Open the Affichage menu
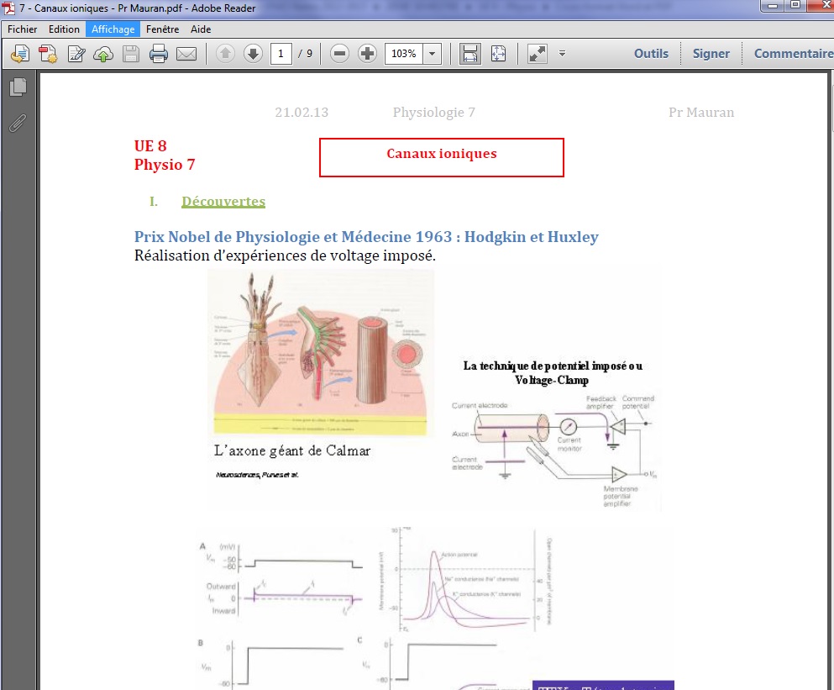 [x=113, y=29]
